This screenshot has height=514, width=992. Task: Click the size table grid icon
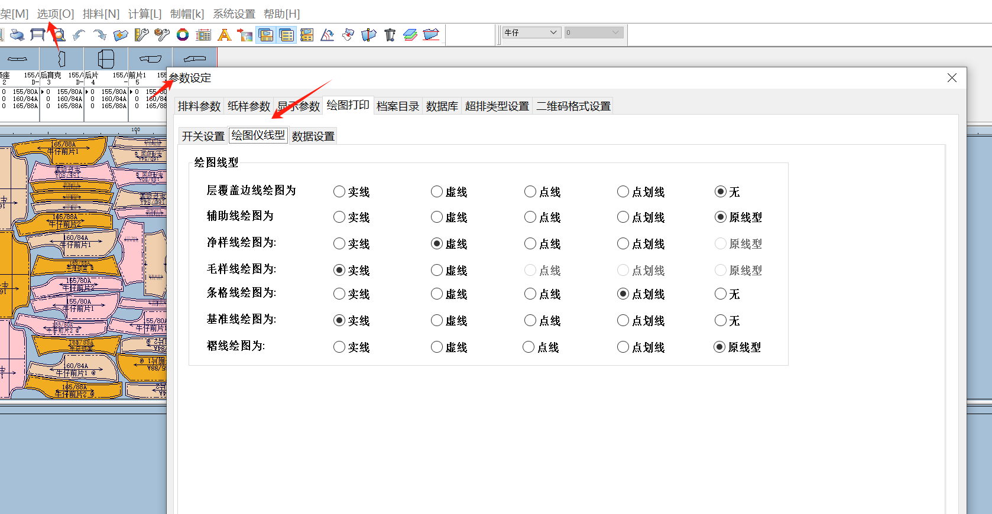pyautogui.click(x=203, y=35)
